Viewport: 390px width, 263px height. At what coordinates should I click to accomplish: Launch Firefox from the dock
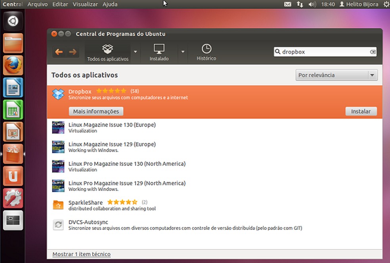[x=13, y=65]
